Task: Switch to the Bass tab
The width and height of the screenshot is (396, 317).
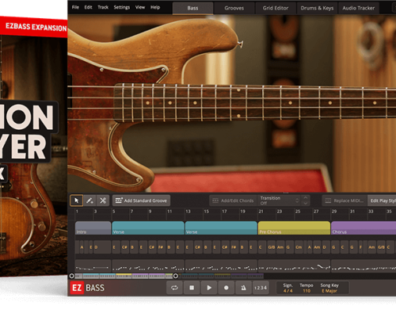Action: (192, 8)
